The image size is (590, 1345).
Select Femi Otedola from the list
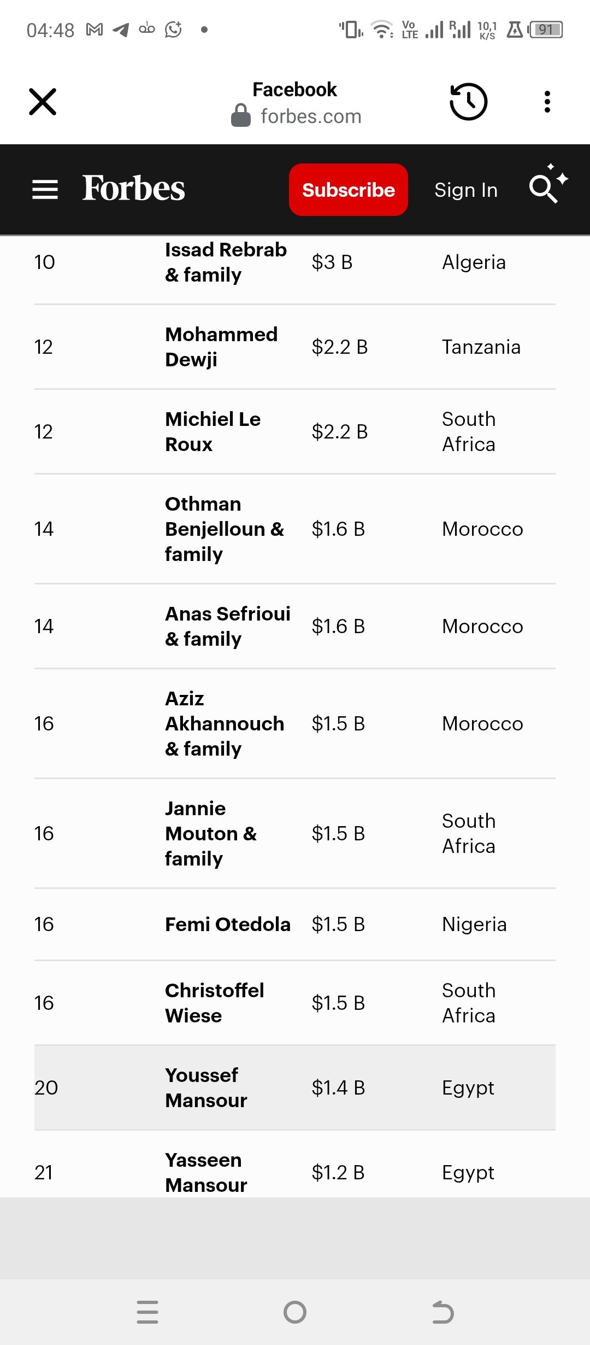point(228,924)
